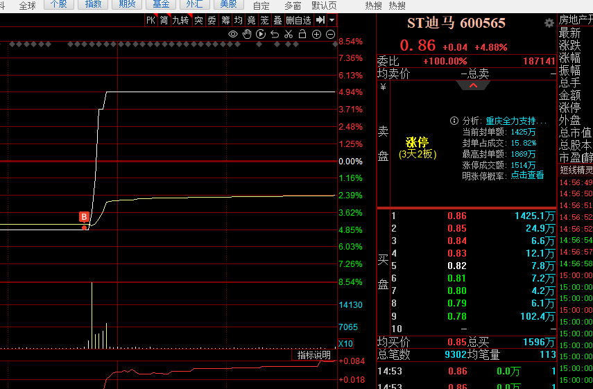The width and height of the screenshot is (593, 389).
Task: Select the hand pan tool
Action: [x=247, y=35]
